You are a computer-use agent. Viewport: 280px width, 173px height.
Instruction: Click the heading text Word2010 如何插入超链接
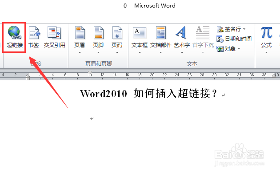click(148, 94)
